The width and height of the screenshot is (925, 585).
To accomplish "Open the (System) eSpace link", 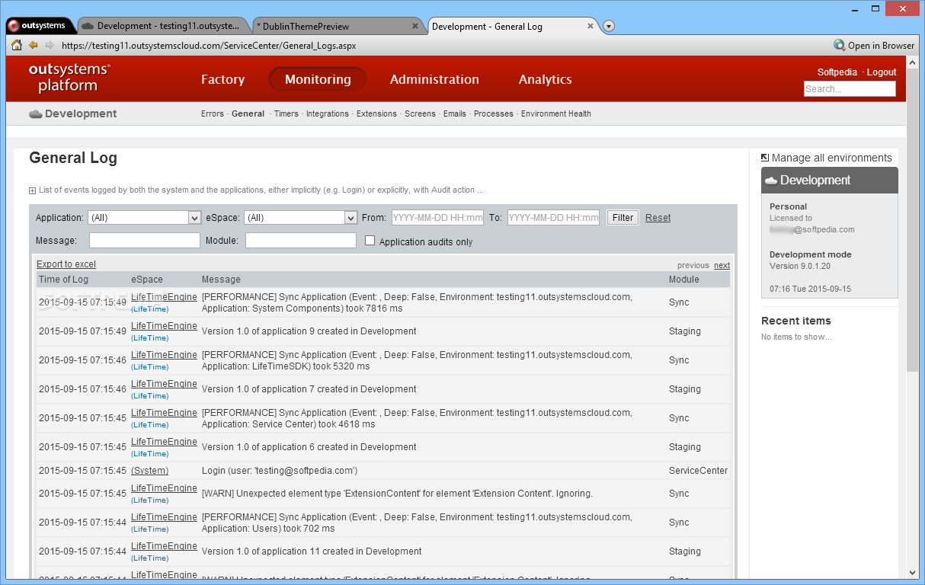I will pyautogui.click(x=149, y=471).
